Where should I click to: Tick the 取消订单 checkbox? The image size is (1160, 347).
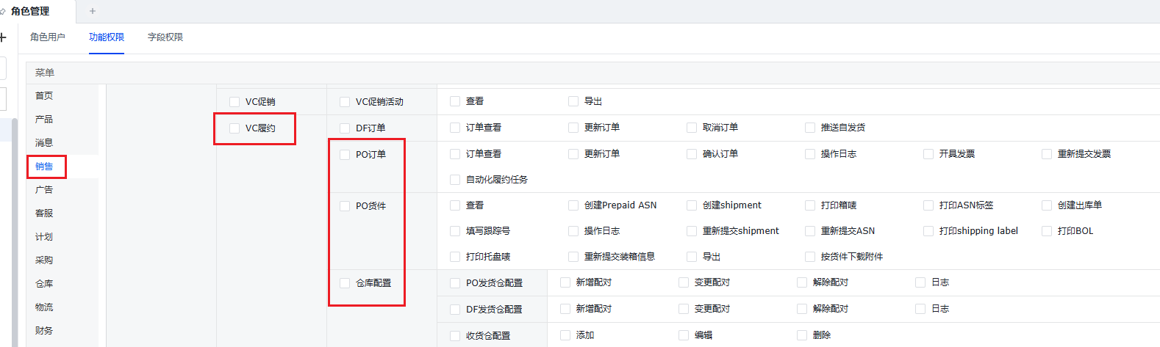coord(692,128)
